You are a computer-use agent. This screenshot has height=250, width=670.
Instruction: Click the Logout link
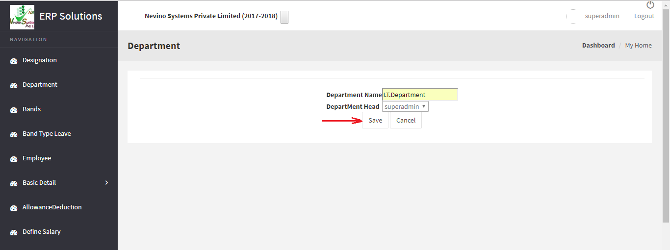[x=644, y=16]
